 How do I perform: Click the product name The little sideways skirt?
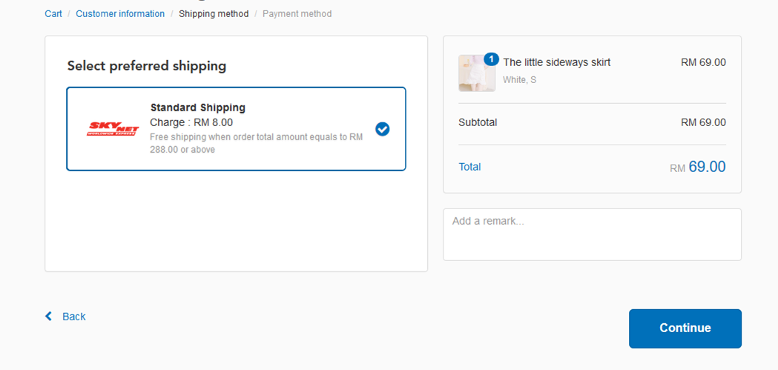coord(556,62)
